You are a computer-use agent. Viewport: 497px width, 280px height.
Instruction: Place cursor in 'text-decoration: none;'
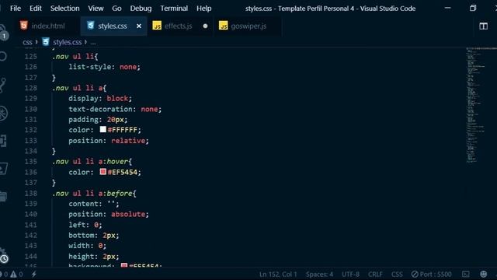click(x=115, y=109)
